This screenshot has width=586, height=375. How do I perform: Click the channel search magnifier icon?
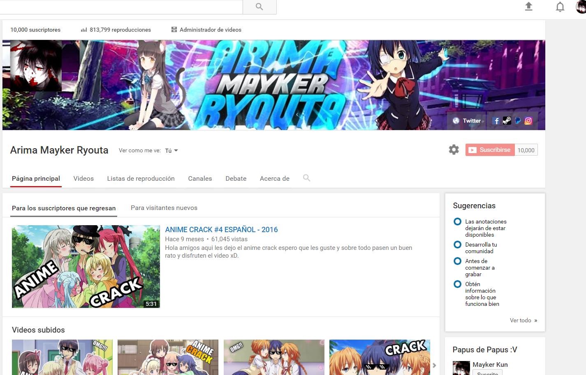pos(306,178)
